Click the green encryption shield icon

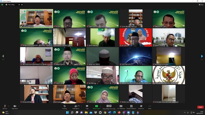pyautogui.click(x=2, y=5)
